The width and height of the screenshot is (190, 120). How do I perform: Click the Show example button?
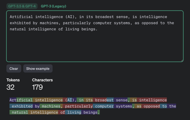point(38,69)
